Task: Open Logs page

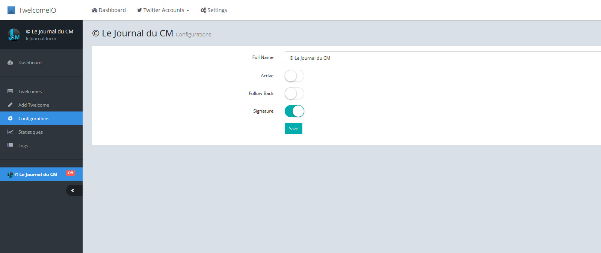Action: (x=41, y=146)
